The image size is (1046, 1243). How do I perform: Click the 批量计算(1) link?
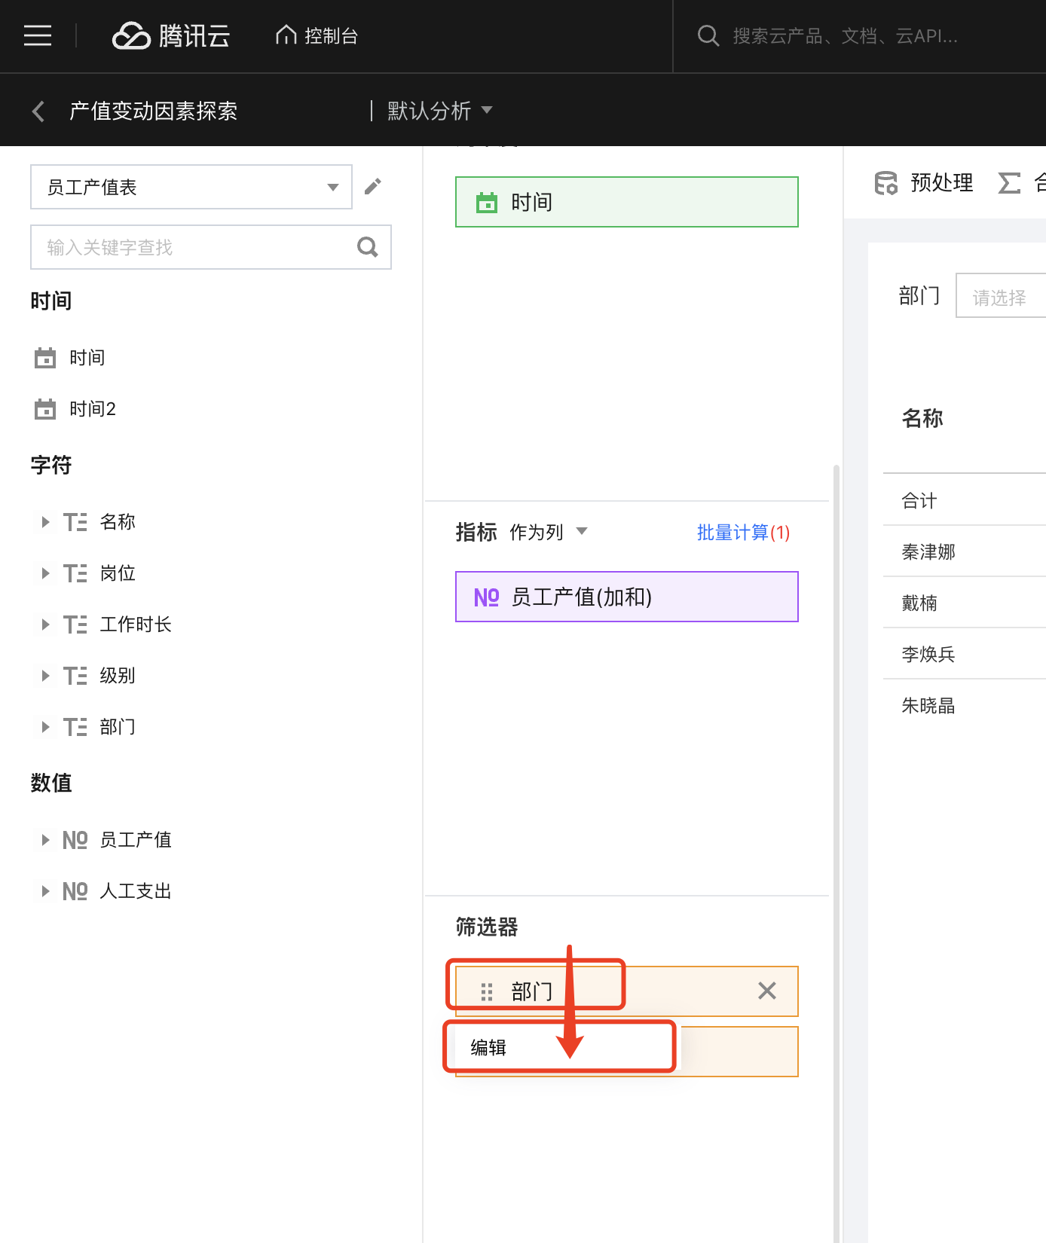tap(742, 533)
